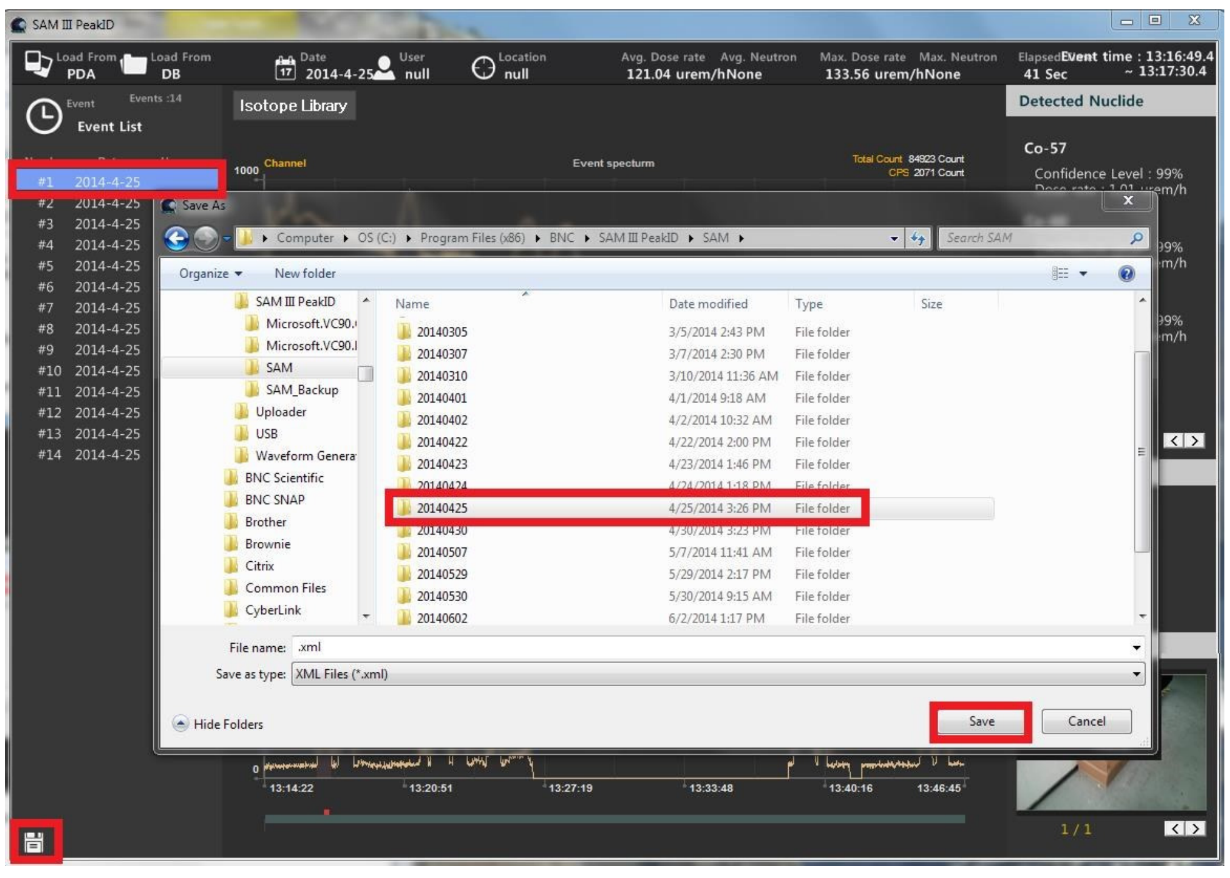Expand the address bar history dropdown
This screenshot has height=878, width=1230.
point(894,238)
